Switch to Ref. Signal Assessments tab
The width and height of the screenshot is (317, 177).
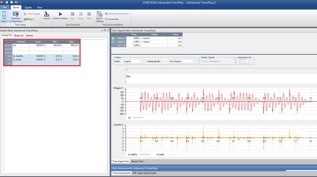145,173
